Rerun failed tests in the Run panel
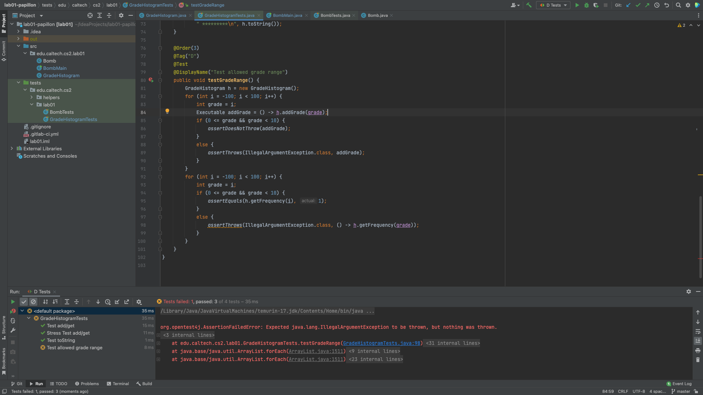The width and height of the screenshot is (703, 395). coord(13,311)
